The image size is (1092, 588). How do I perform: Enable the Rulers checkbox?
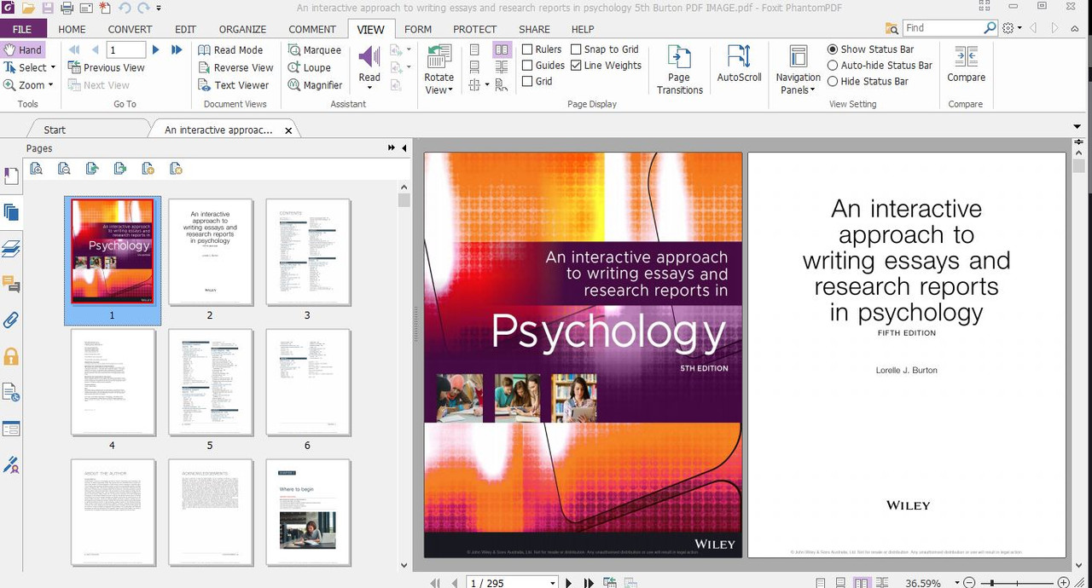coord(527,49)
